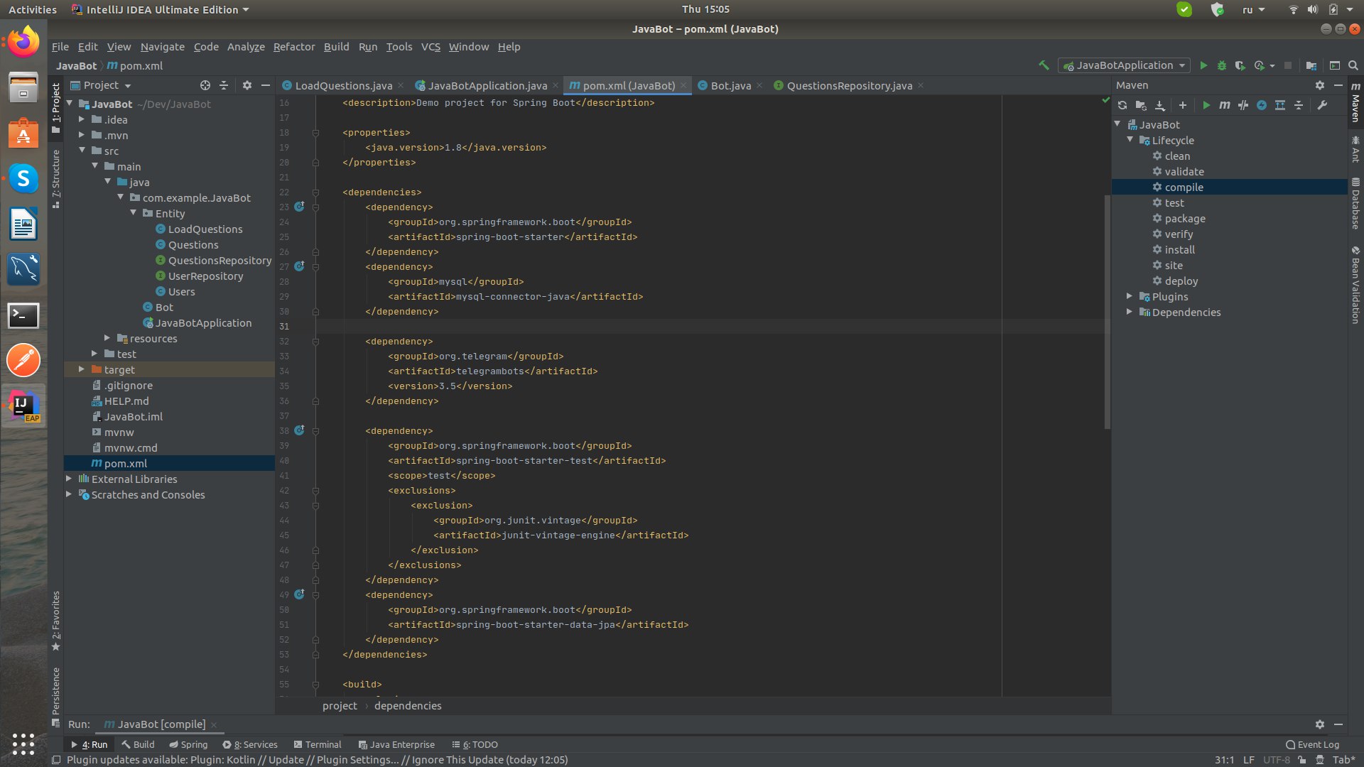
Task: Toggle the Ant side tool window
Action: 1355,148
